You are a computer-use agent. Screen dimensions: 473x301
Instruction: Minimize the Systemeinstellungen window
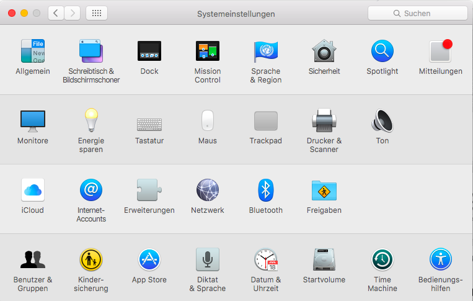point(24,13)
